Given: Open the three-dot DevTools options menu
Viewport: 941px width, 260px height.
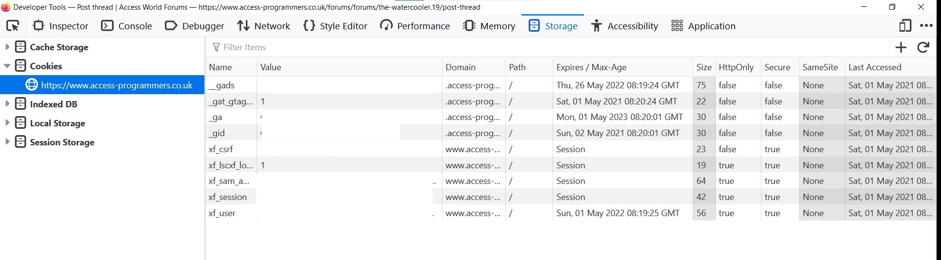Looking at the screenshot, I should point(926,26).
